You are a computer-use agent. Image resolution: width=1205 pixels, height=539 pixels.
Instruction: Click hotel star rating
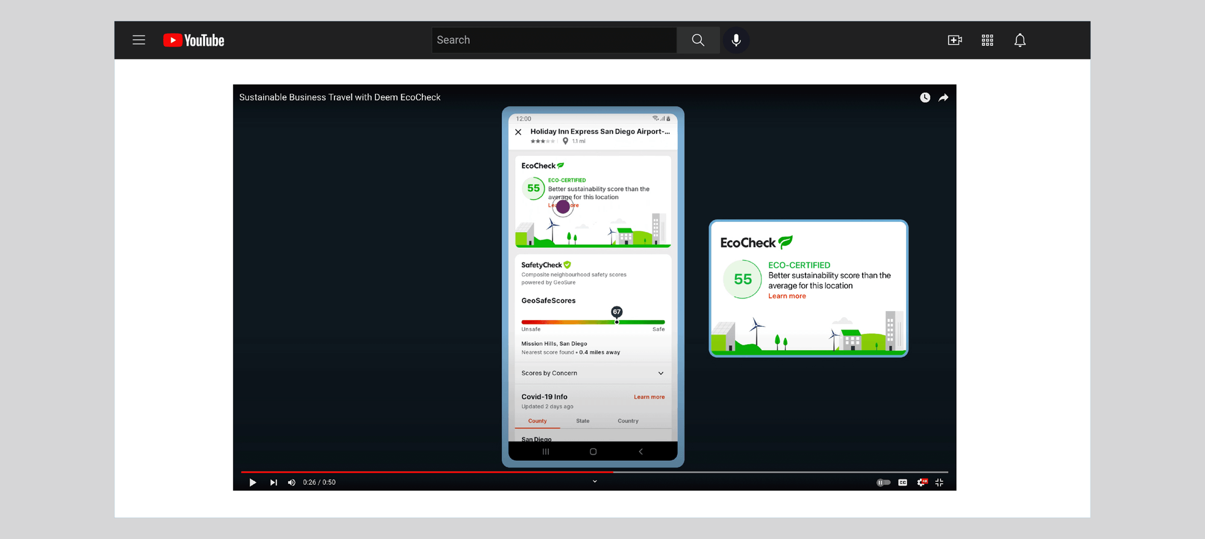543,141
